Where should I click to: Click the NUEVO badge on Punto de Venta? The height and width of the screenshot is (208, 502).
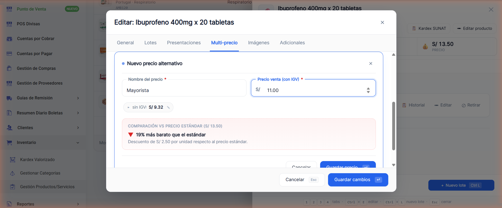point(72,9)
